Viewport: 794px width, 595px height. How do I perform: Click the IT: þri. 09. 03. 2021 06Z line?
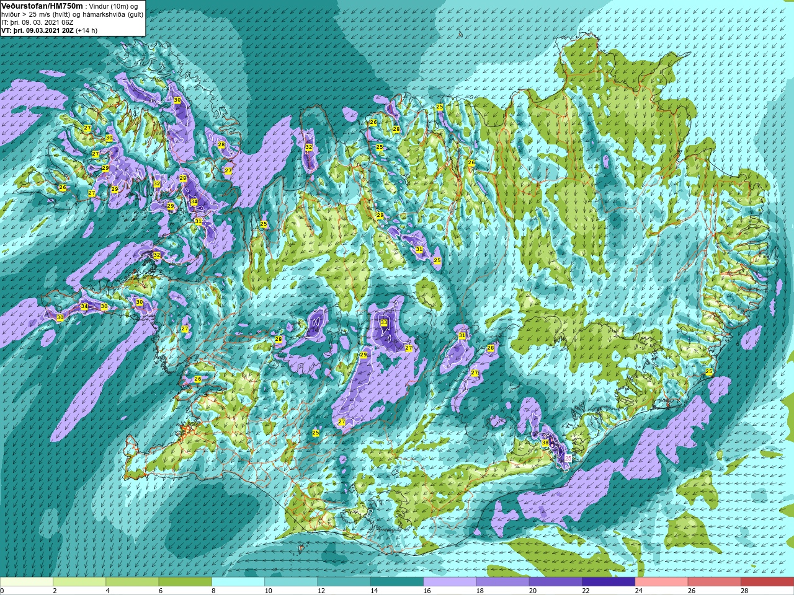coord(37,22)
